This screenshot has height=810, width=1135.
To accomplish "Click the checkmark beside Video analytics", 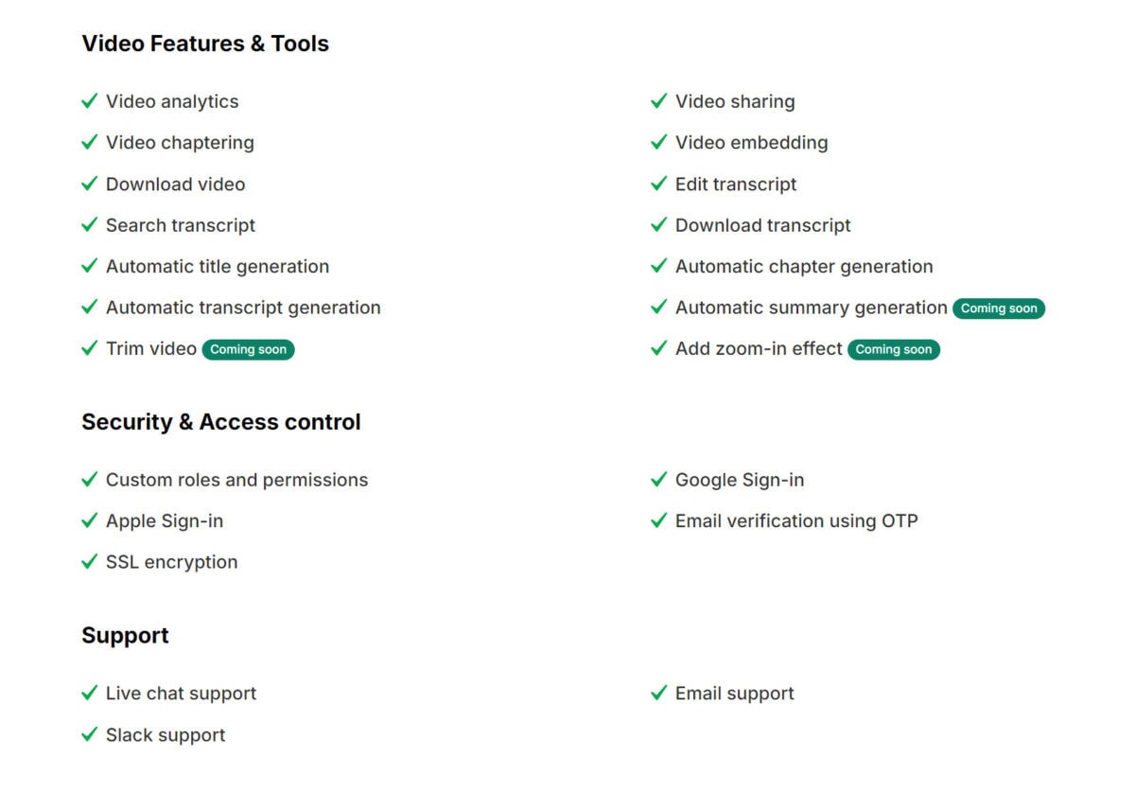I will pyautogui.click(x=90, y=101).
